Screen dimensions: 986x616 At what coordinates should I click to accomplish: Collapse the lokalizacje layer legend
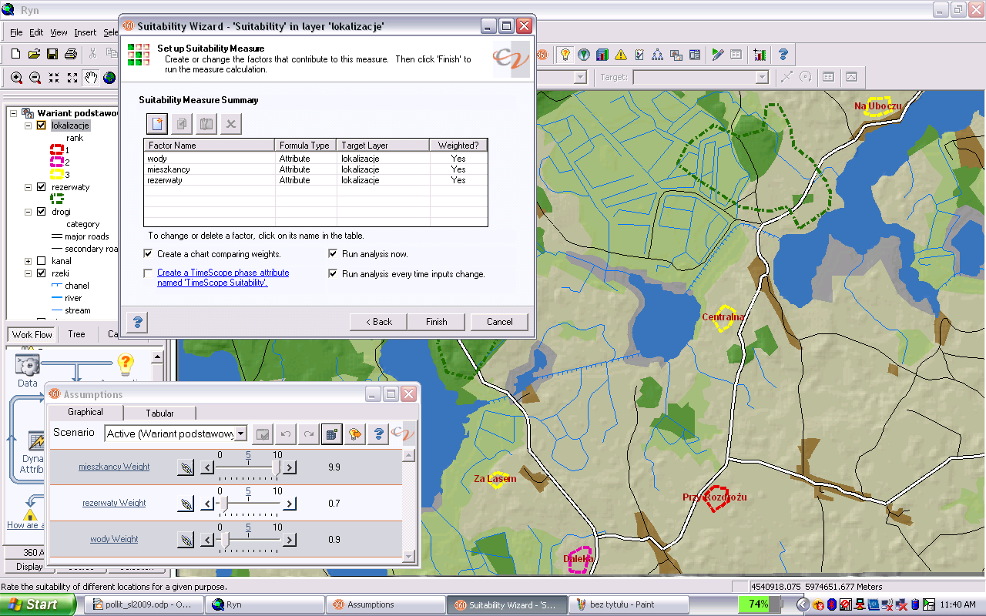29,126
